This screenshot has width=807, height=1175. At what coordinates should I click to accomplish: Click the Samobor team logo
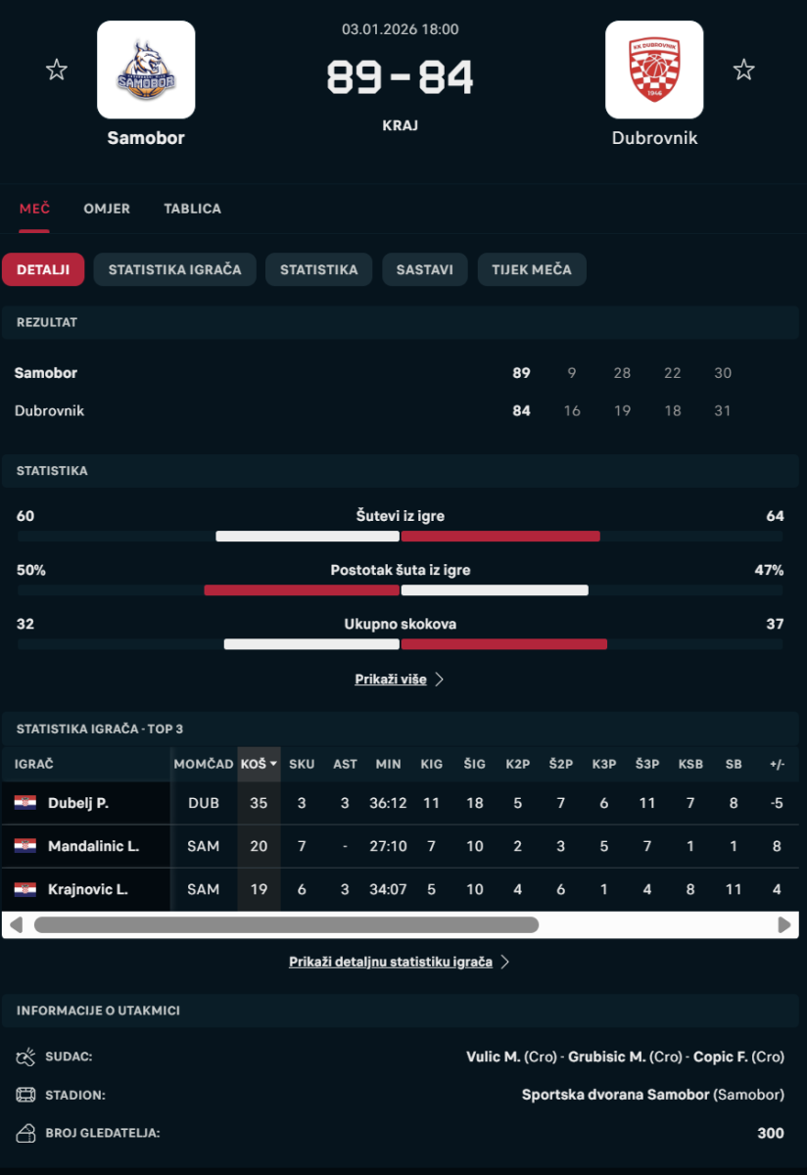pyautogui.click(x=146, y=70)
